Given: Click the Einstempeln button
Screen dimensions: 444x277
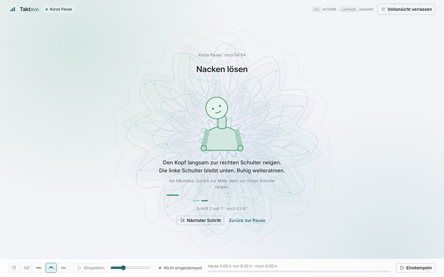Looking at the screenshot, I should point(416,268).
